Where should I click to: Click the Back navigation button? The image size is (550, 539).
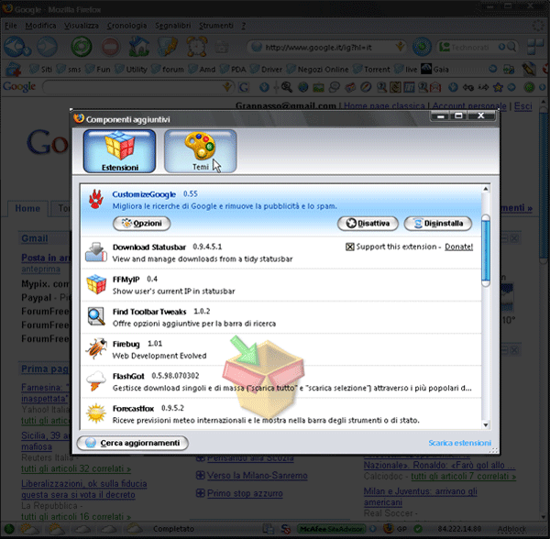pos(16,46)
